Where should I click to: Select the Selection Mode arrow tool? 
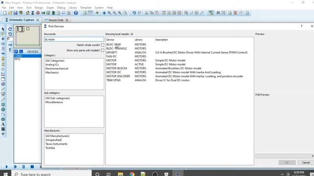point(3,29)
